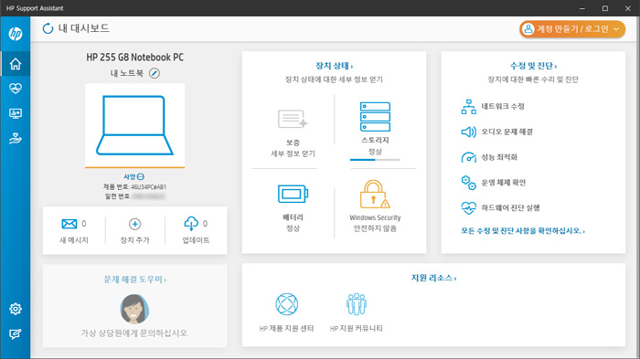Open 배터리 battery status icon
Viewport: 640px width, 359px height.
point(293,194)
